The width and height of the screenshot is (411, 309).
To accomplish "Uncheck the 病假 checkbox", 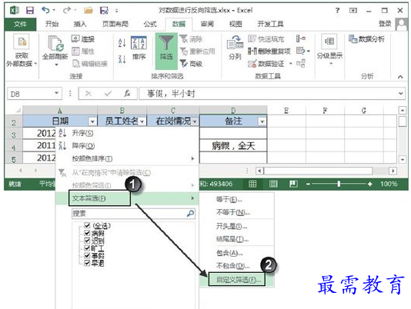I will point(87,233).
